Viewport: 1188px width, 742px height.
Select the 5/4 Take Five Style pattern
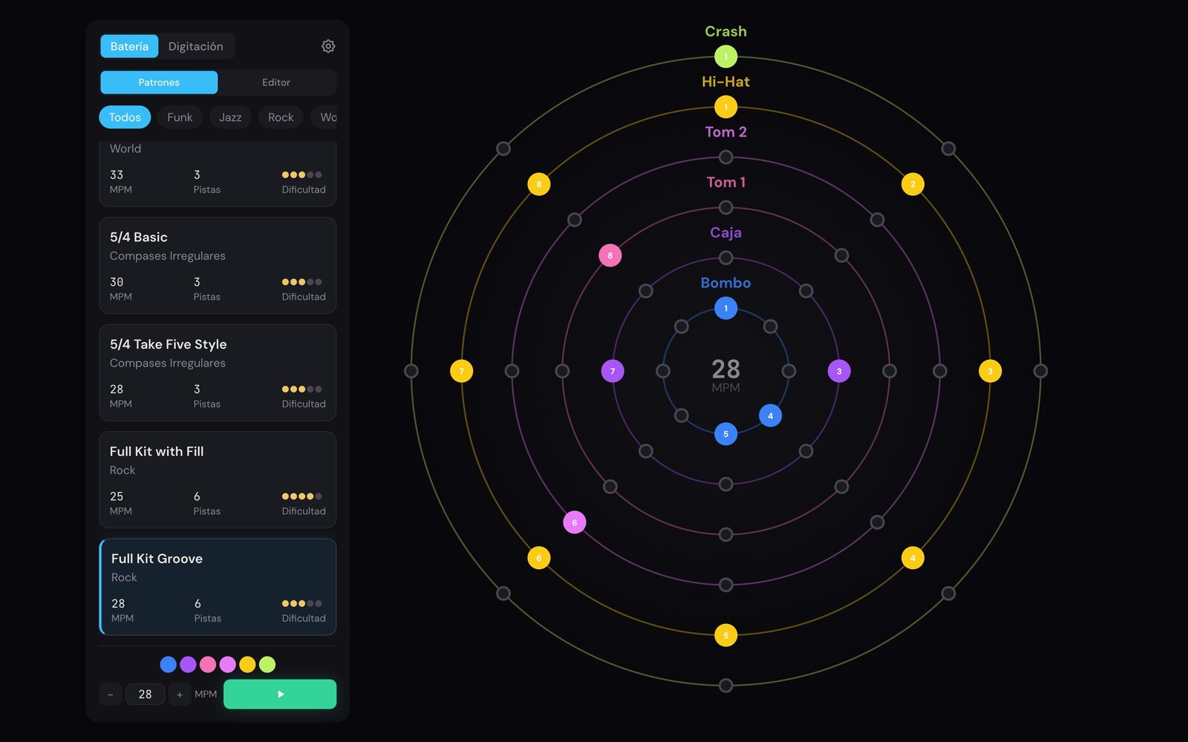(218, 372)
